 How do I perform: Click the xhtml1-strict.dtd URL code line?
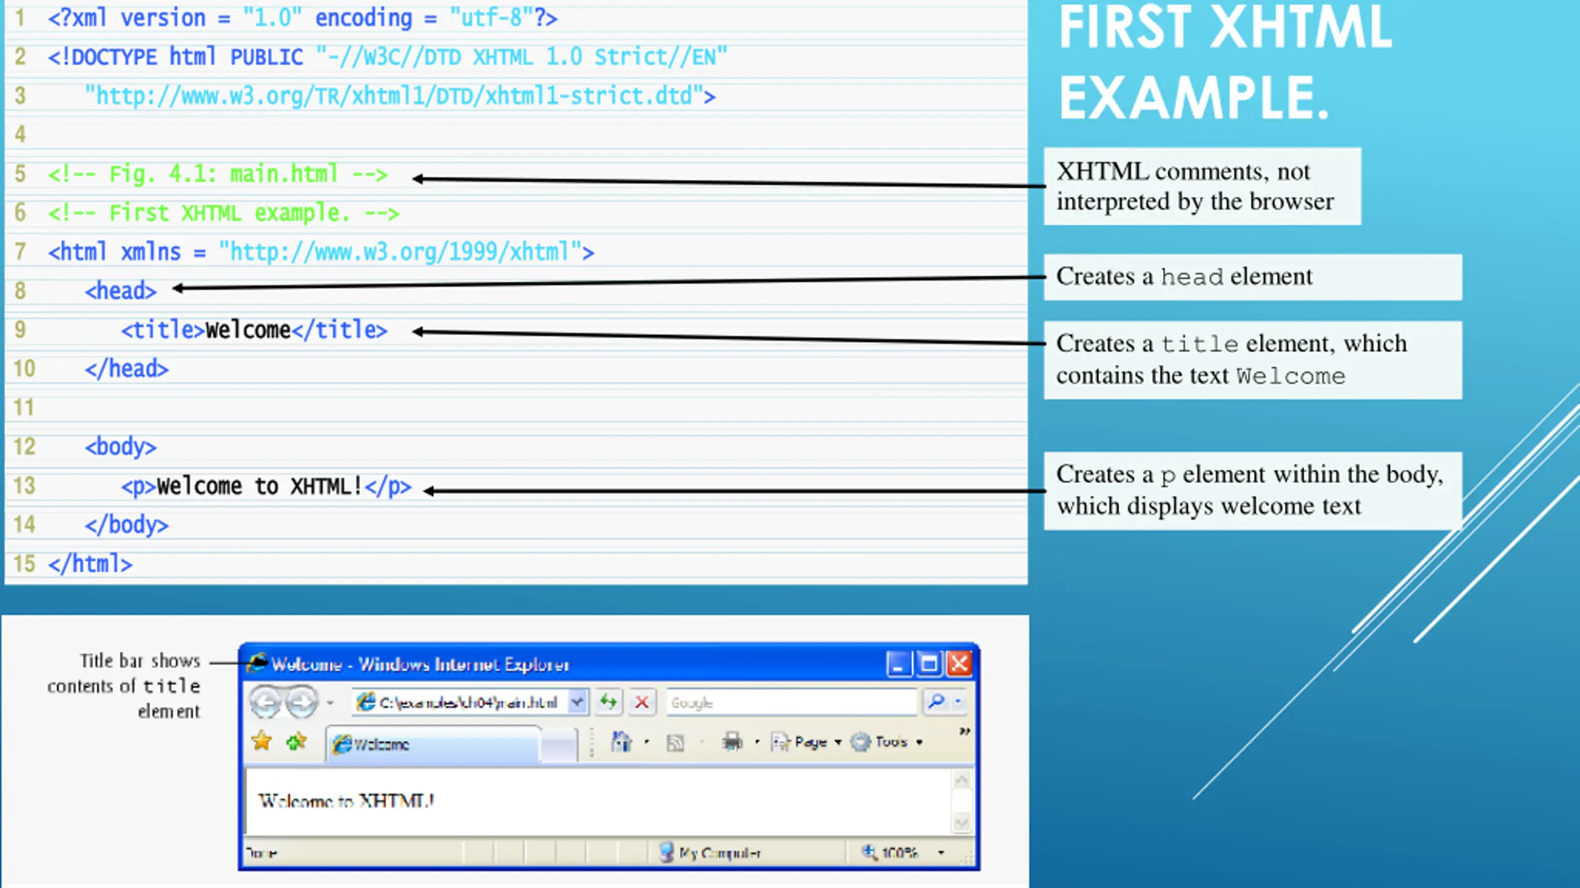(400, 96)
